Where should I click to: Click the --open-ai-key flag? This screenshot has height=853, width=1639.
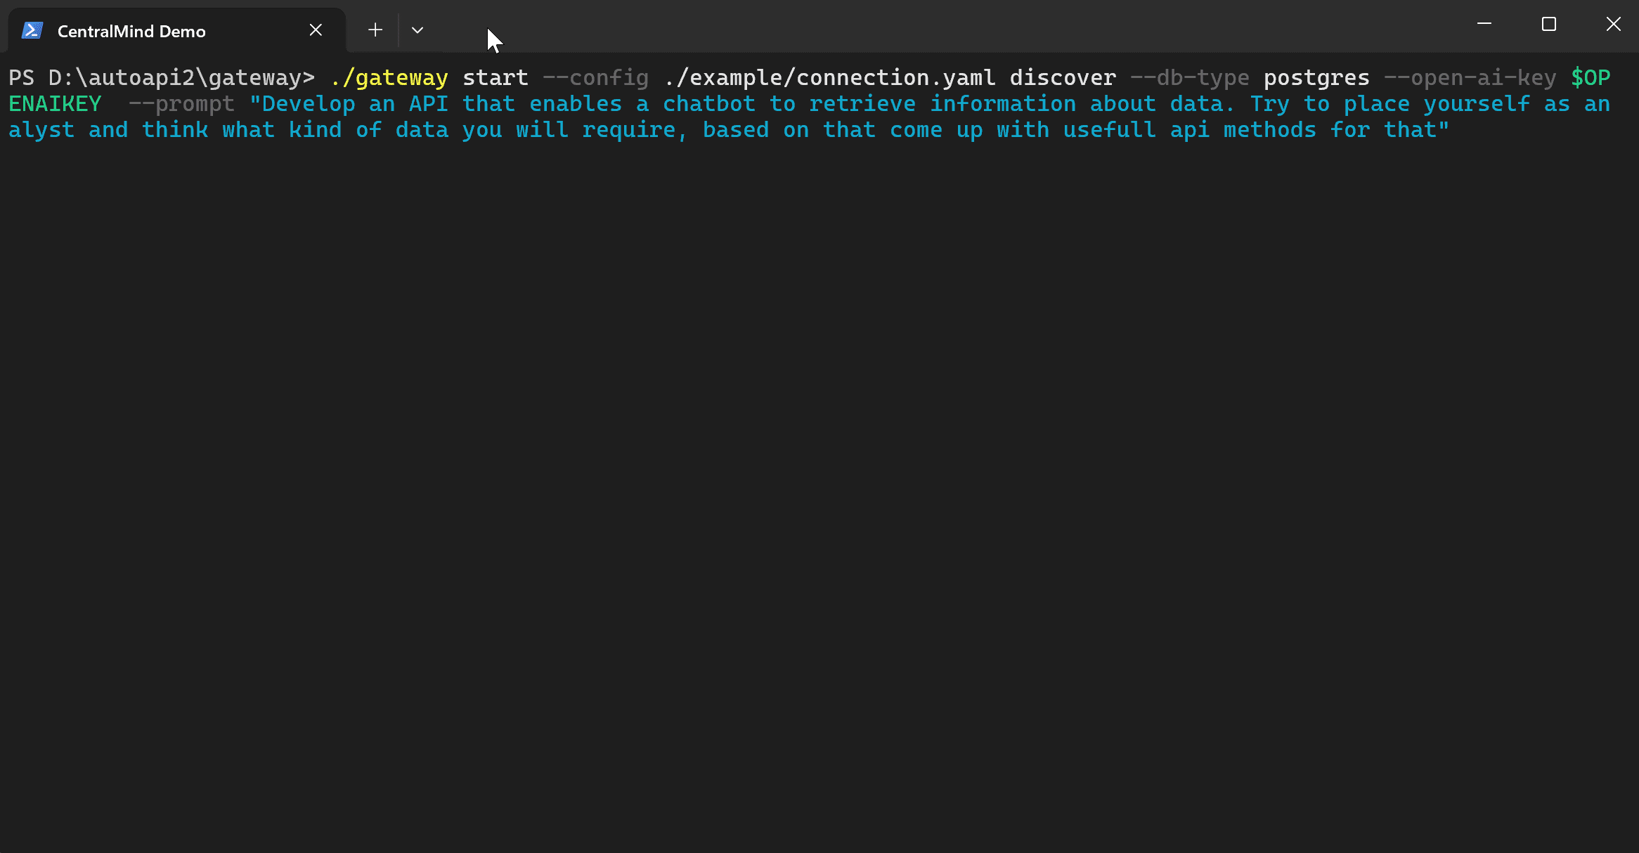tap(1470, 78)
